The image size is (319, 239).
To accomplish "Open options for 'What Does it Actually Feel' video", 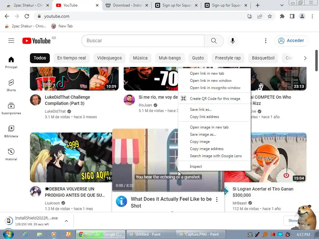I will [217, 199].
